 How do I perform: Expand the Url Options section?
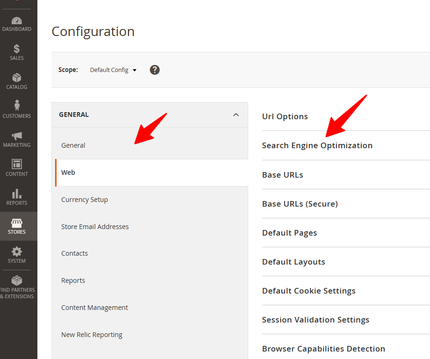coord(285,116)
